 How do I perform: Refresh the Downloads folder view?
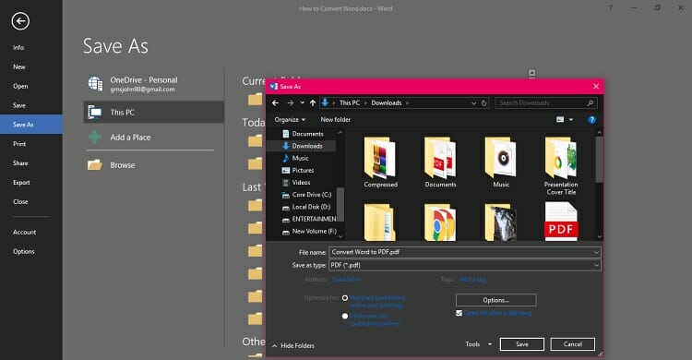[484, 102]
